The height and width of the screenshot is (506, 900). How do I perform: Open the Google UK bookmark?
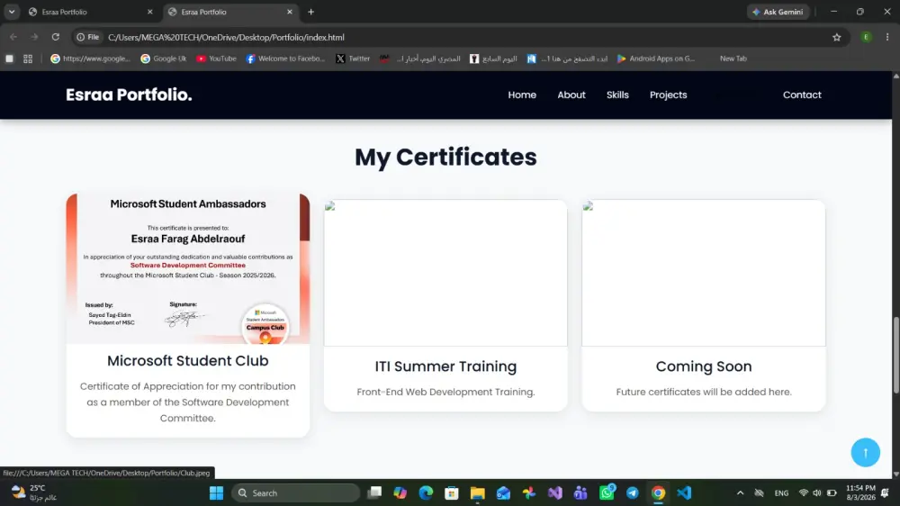tap(164, 59)
